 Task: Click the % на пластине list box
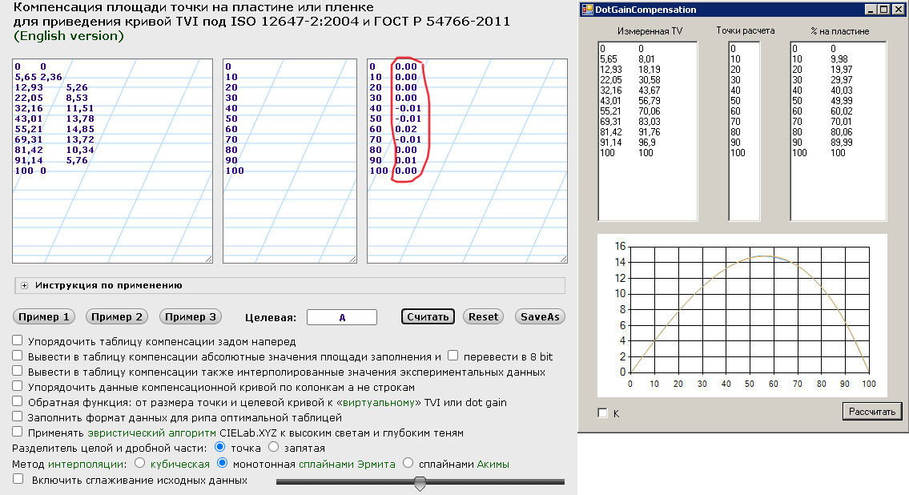[x=839, y=131]
